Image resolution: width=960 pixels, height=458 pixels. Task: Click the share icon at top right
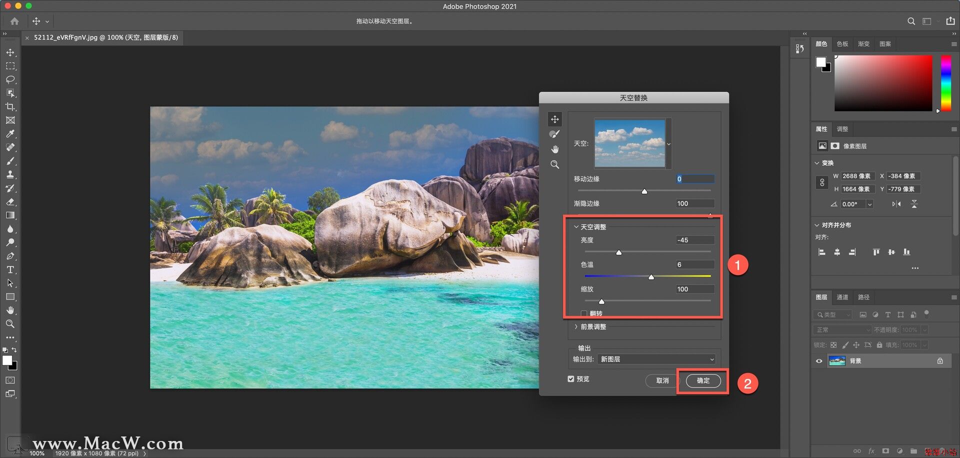click(950, 21)
